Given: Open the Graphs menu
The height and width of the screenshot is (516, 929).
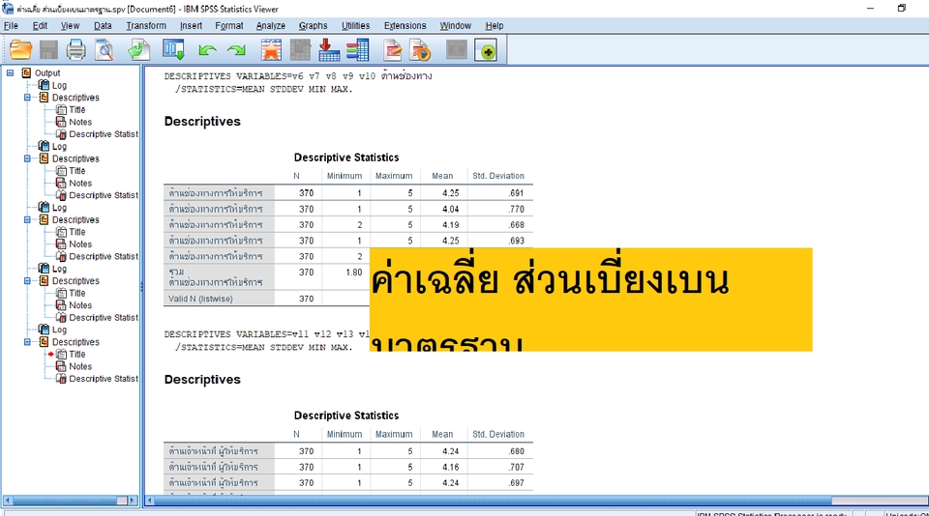Looking at the screenshot, I should pos(313,25).
